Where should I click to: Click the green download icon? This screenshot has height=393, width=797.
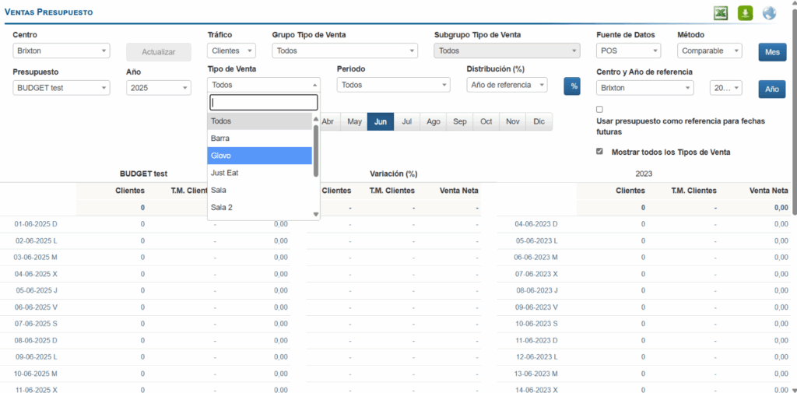click(x=745, y=13)
